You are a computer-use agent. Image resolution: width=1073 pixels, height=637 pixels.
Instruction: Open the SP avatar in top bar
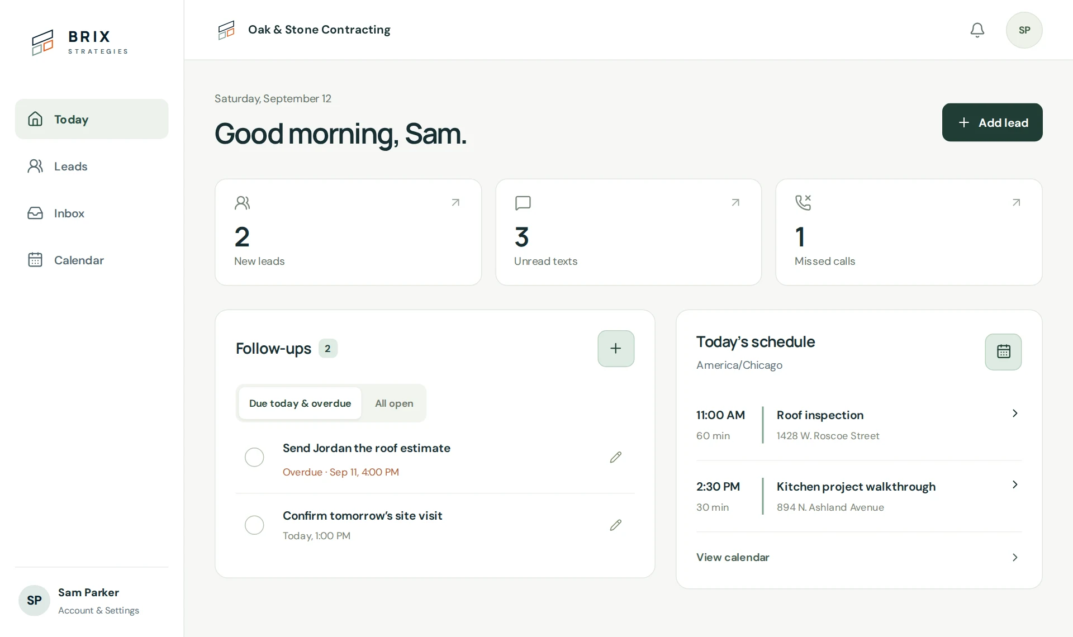pos(1024,30)
